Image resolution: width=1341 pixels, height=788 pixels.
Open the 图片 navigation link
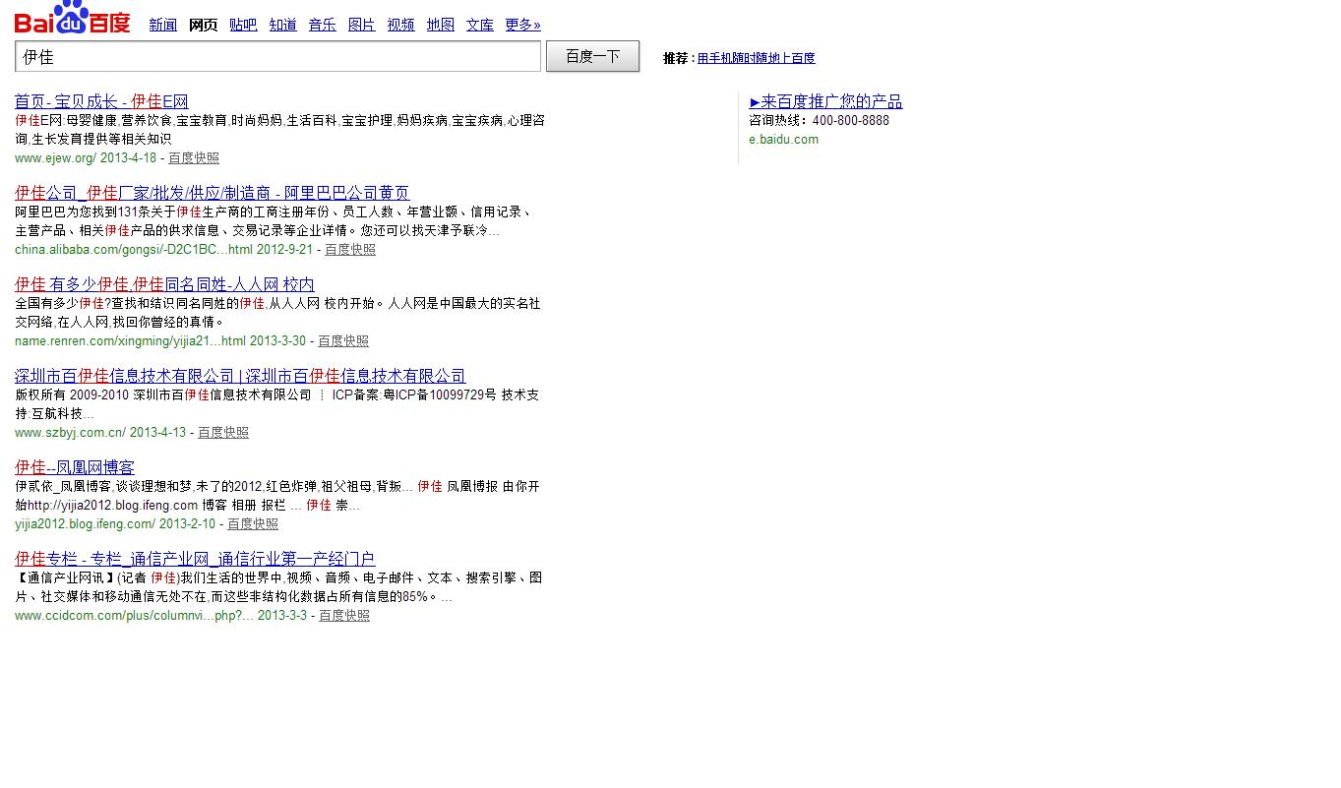(x=362, y=25)
